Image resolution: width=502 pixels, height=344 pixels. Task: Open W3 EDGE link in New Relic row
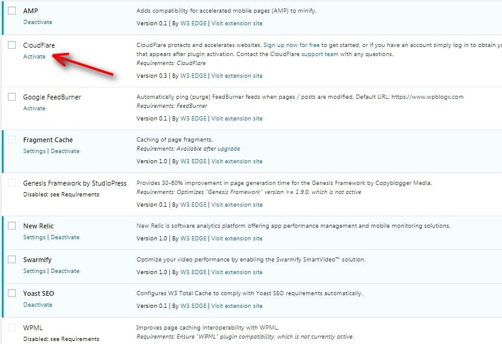pos(193,239)
